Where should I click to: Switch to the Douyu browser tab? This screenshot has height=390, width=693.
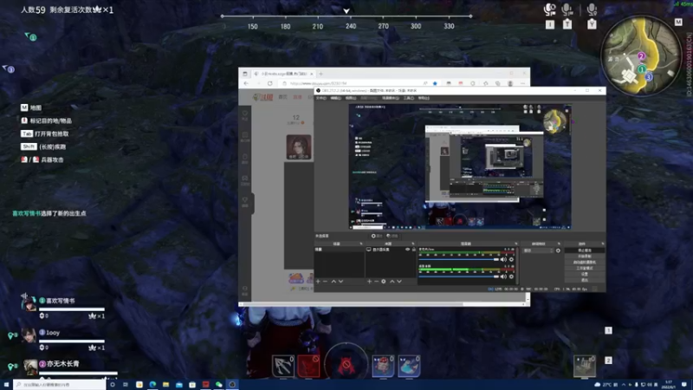tap(283, 74)
